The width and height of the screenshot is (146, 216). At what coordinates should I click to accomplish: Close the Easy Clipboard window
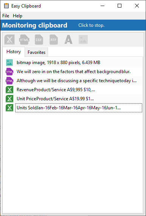point(137,6)
